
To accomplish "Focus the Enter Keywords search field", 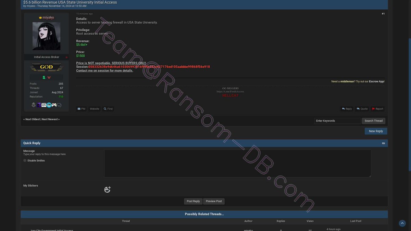I will [x=338, y=121].
